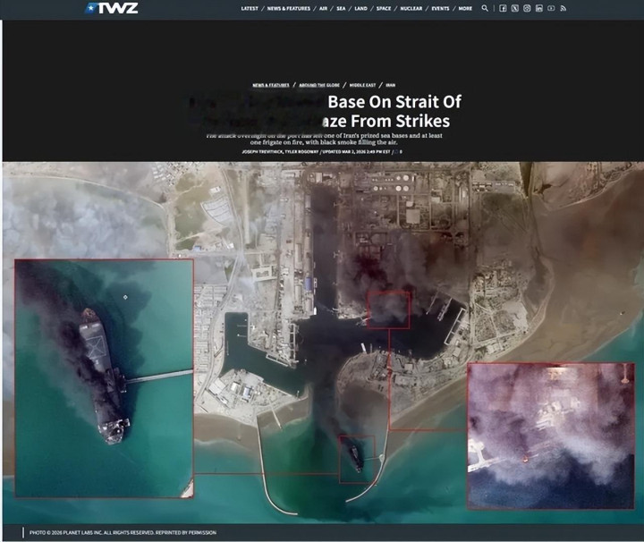Follow the AROUND THE GLOBE breadcrumb
Screen dimensions: 644x542
[x=319, y=85]
